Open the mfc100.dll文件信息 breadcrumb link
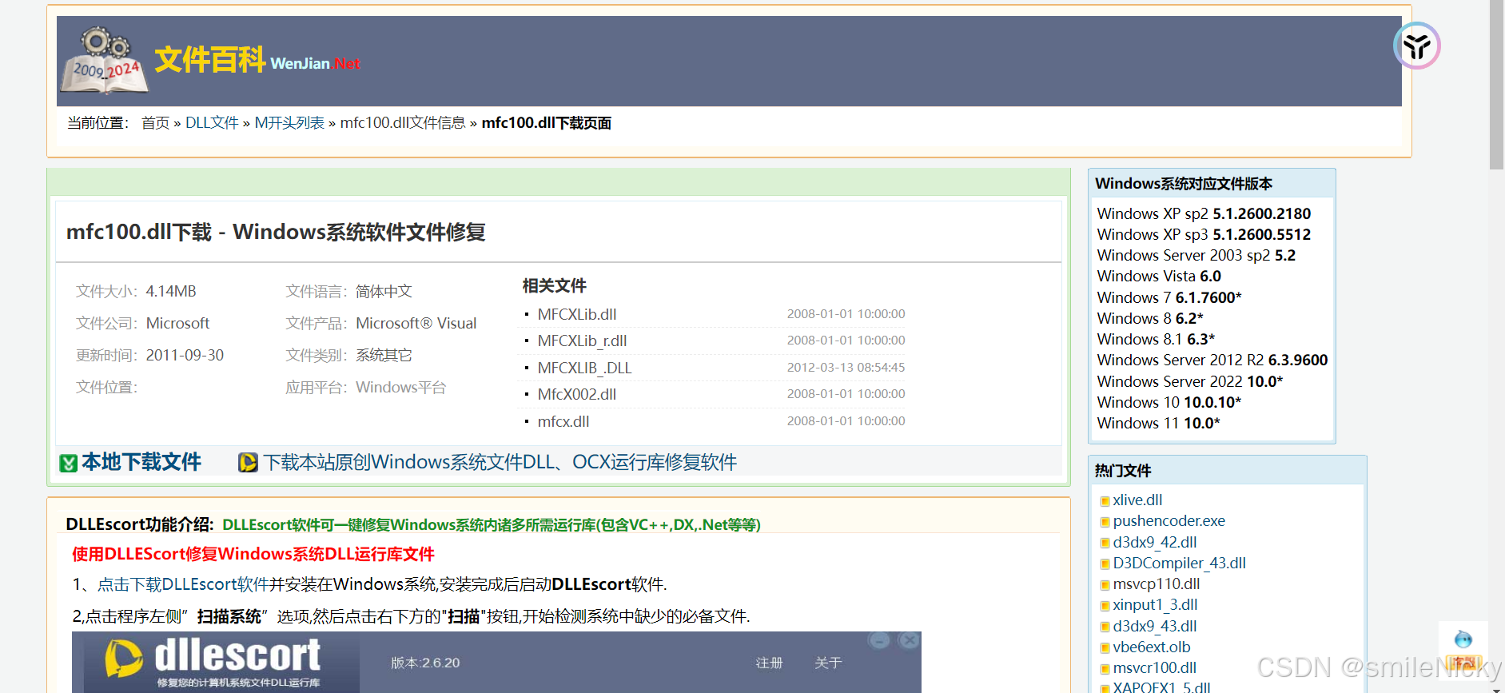Image resolution: width=1505 pixels, height=693 pixels. (x=403, y=123)
